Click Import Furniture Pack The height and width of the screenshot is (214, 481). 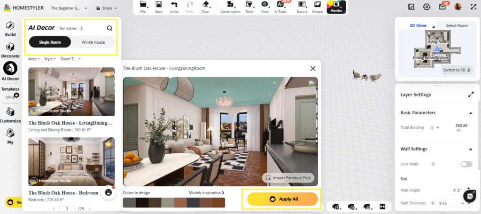(x=288, y=177)
